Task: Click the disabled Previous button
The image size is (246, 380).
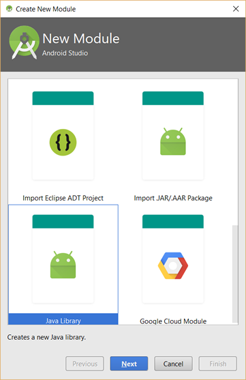Action: coord(84,364)
